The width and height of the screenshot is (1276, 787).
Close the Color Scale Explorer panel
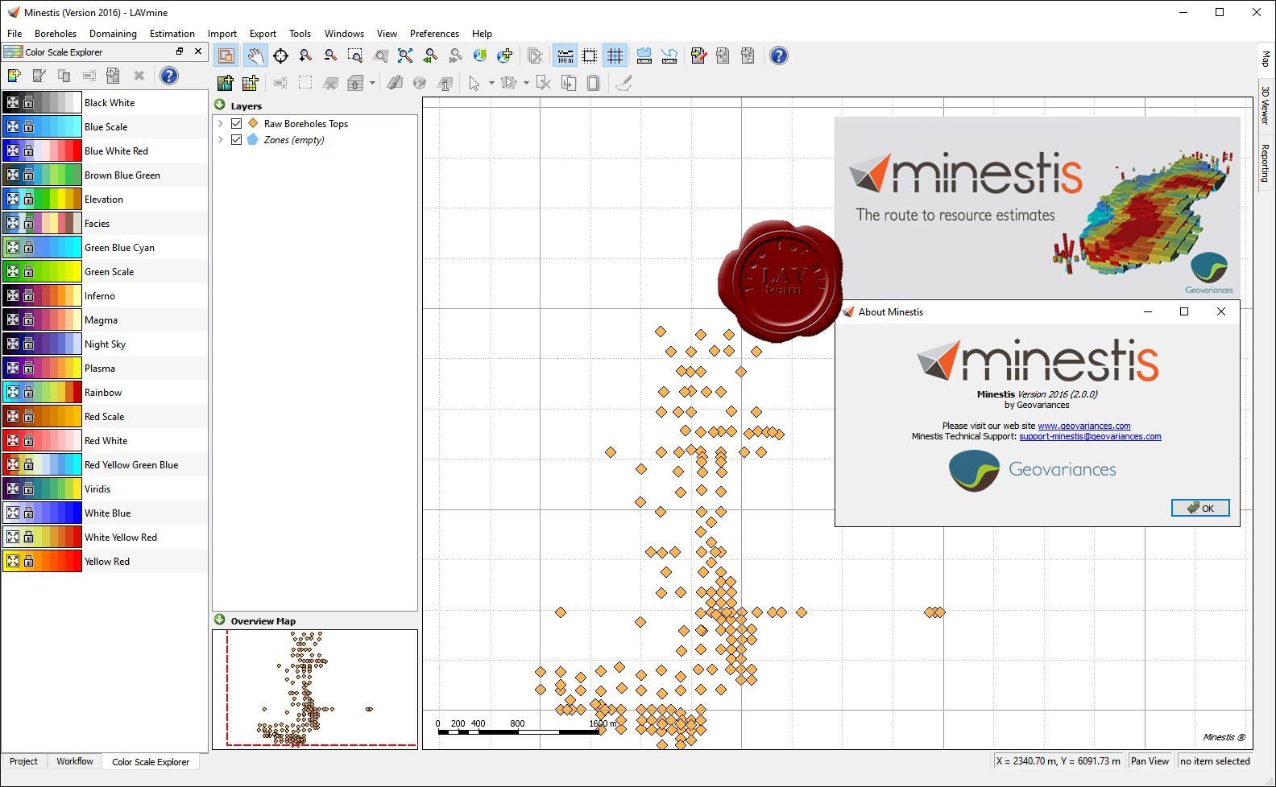pos(198,52)
